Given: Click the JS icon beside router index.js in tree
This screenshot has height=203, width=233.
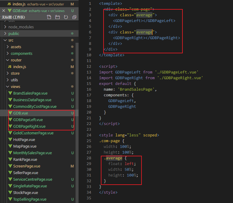Looking at the screenshot, I should tap(10, 67).
